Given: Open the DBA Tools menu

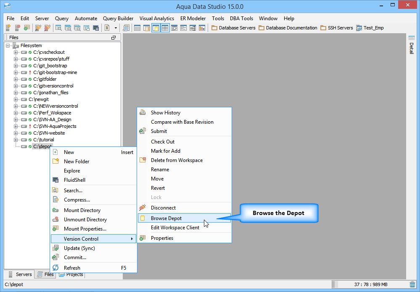Looking at the screenshot, I should point(241,19).
